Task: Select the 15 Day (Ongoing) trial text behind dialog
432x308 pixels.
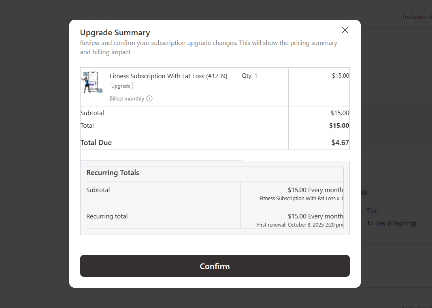Action: tap(391, 223)
